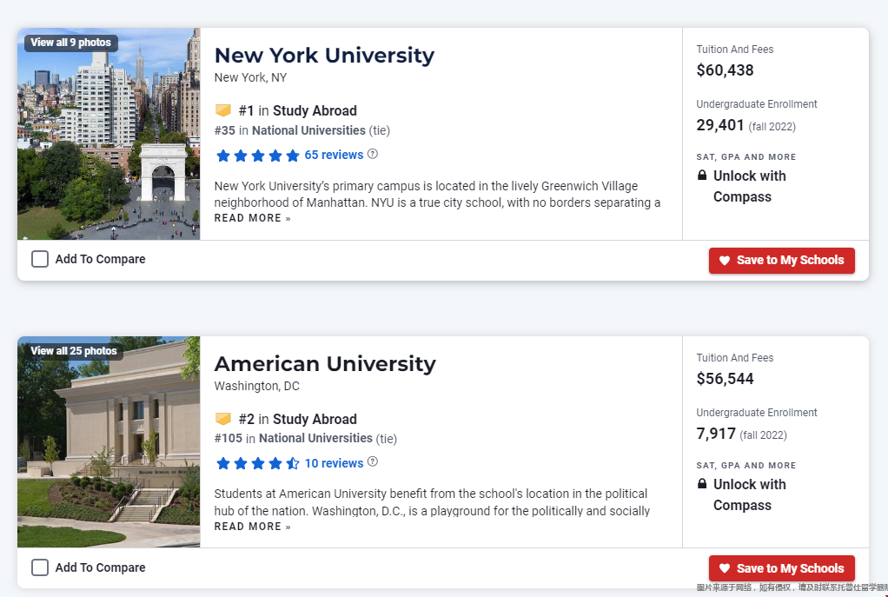The height and width of the screenshot is (597, 888).
Task: Click the reviews help icon for New York University
Action: 373,154
